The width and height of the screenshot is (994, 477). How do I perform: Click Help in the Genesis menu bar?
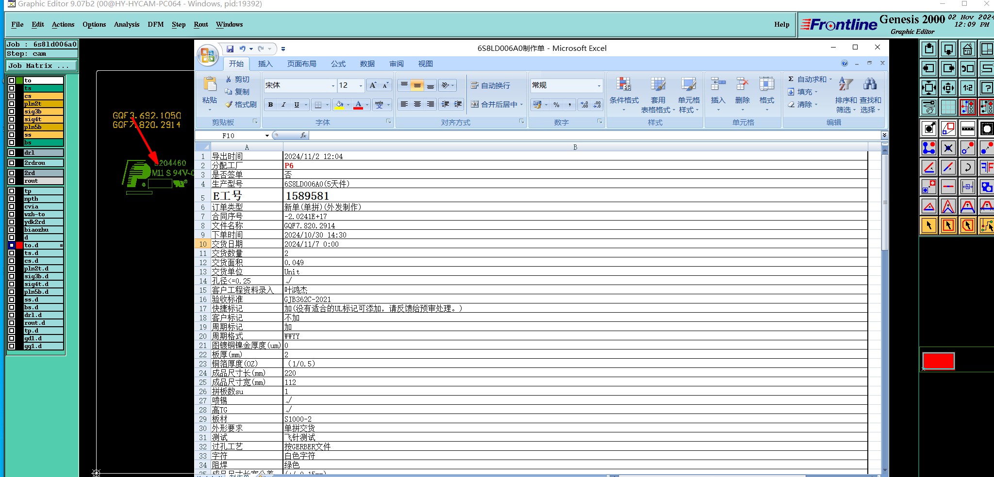tap(781, 24)
